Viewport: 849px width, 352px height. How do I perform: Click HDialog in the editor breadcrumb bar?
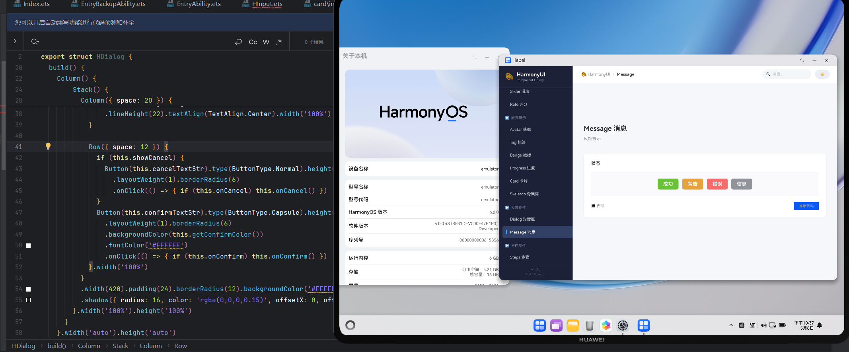[23, 346]
